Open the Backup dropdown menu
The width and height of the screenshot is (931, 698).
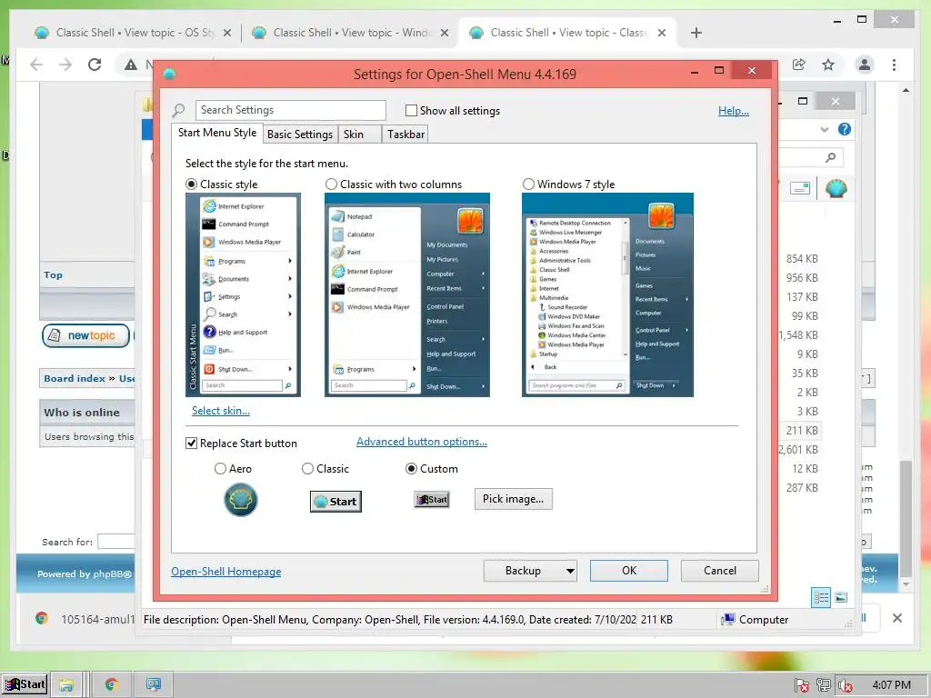tap(530, 571)
